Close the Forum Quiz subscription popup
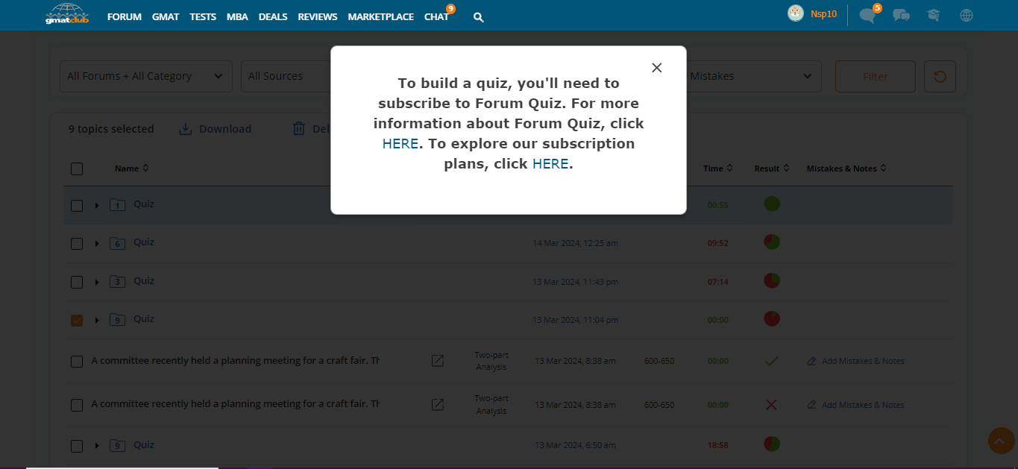Image resolution: width=1018 pixels, height=469 pixels. pyautogui.click(x=656, y=68)
